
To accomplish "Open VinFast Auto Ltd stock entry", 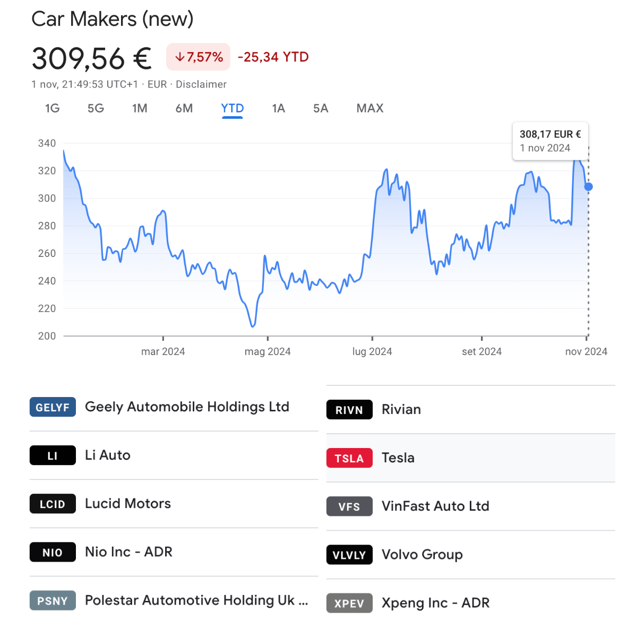I will [x=470, y=506].
